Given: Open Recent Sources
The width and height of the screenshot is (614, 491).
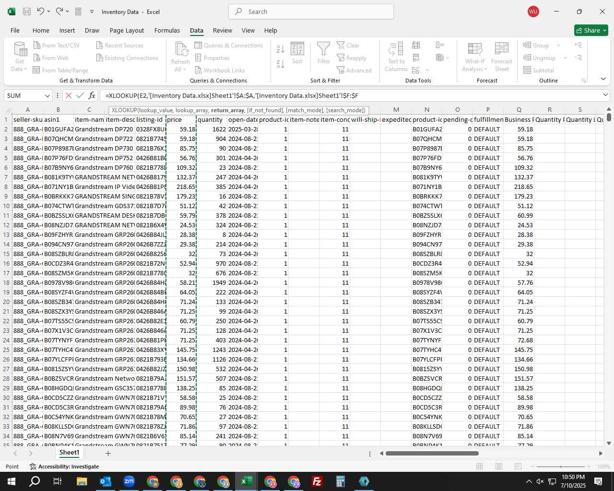Looking at the screenshot, I should click(120, 45).
